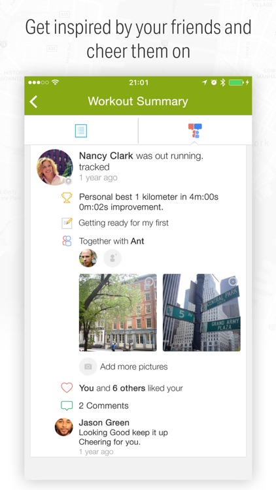Switch to the social comments tab

[x=195, y=131]
